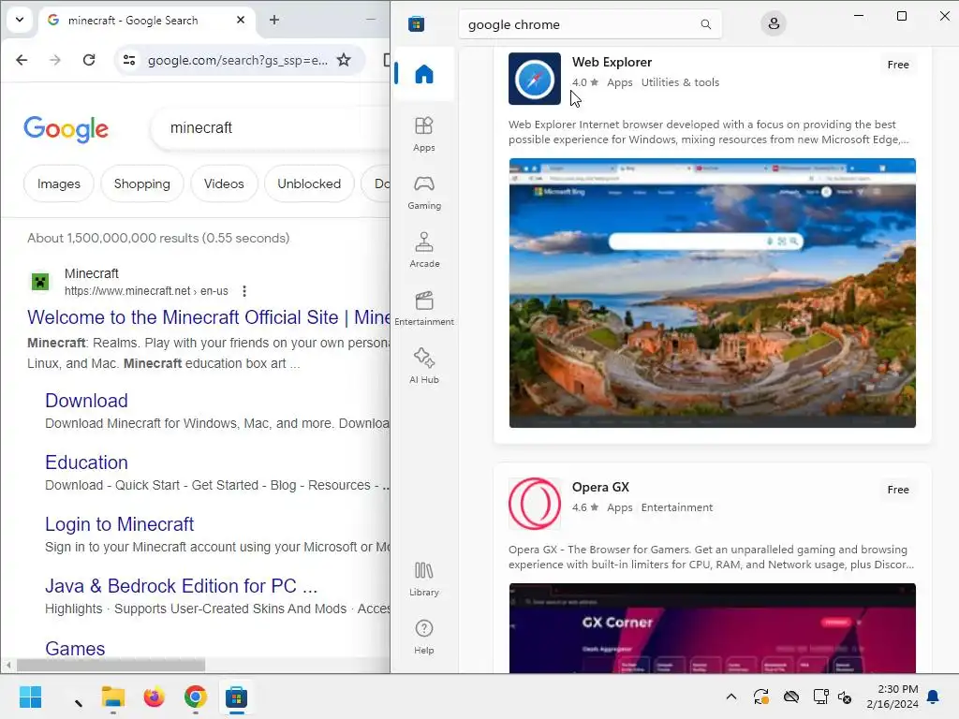
Task: Open Firefox from taskbar
Action: pyautogui.click(x=155, y=697)
